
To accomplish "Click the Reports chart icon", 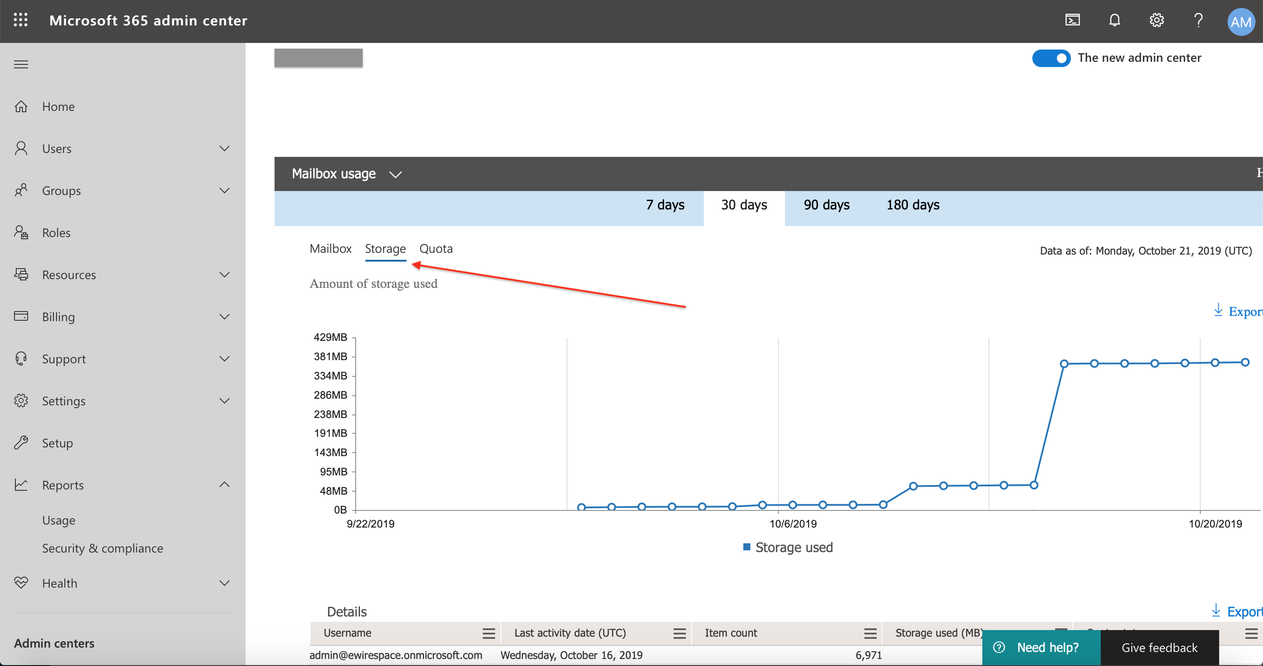I will point(21,485).
